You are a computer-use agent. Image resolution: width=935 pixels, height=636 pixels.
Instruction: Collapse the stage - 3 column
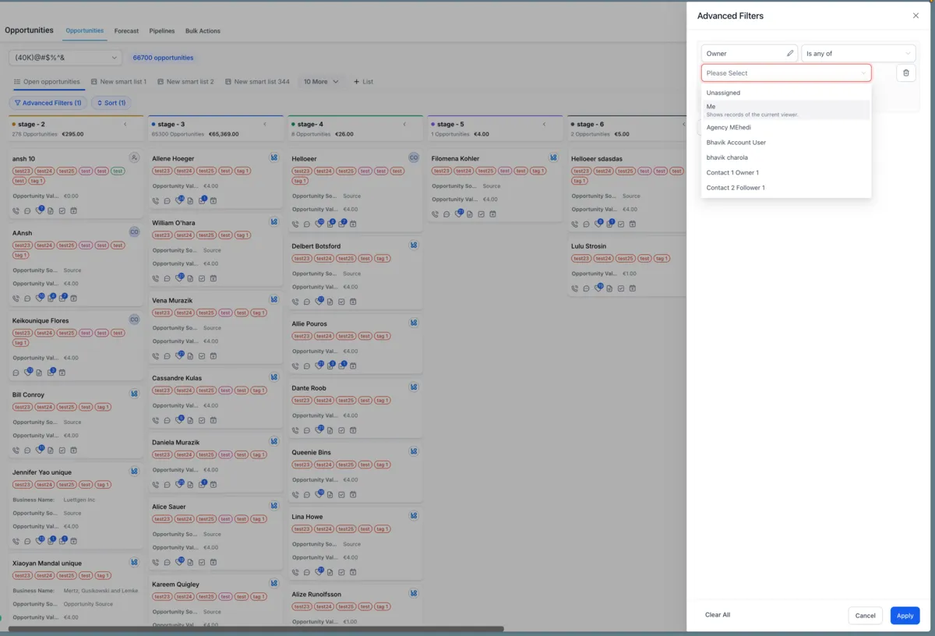pos(265,124)
